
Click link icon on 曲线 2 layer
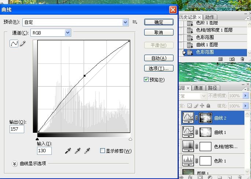tap(196, 118)
